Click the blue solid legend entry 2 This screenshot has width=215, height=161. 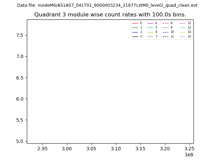[x=137, y=32]
